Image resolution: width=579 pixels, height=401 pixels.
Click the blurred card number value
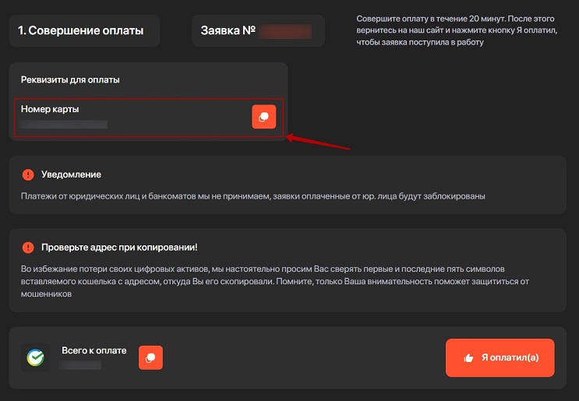click(64, 124)
